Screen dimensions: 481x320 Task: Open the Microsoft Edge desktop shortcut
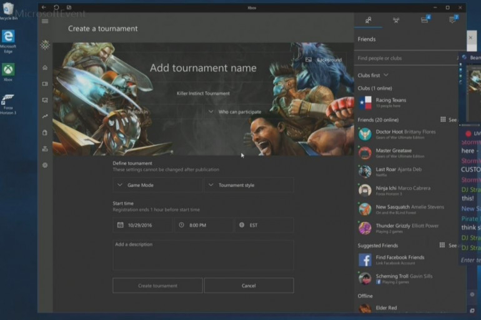[9, 39]
